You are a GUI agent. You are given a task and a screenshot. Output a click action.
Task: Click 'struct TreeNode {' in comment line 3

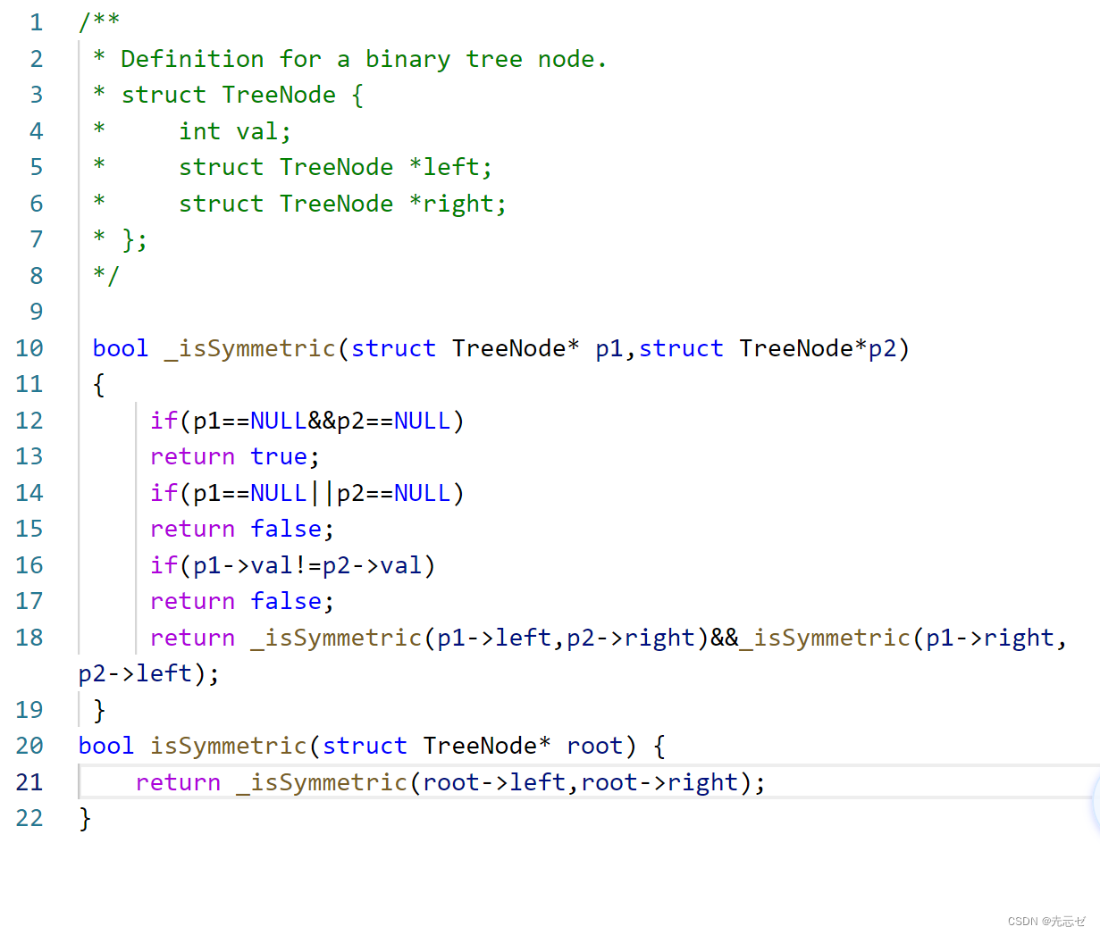pos(242,95)
